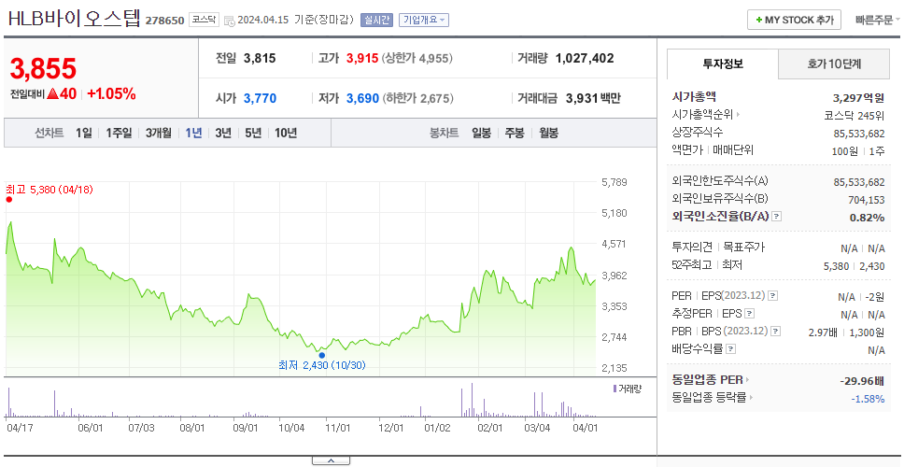Image resolution: width=904 pixels, height=467 pixels.
Task: Click the 액면가 value 100원
Action: [847, 151]
